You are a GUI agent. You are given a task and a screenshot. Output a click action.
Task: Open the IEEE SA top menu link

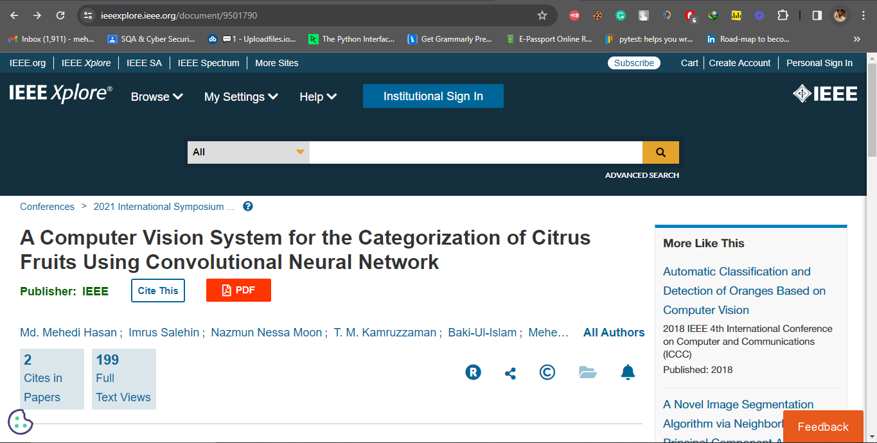click(145, 63)
